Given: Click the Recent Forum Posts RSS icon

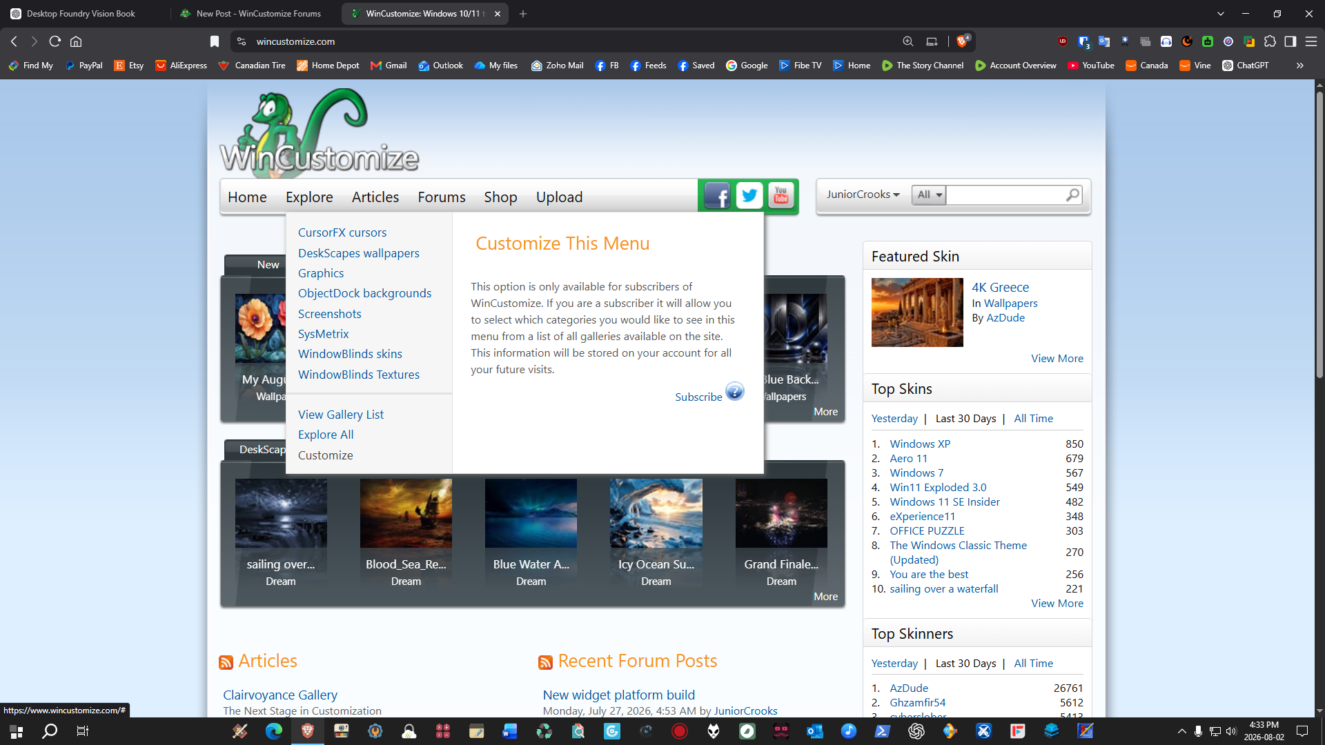Looking at the screenshot, I should (545, 662).
